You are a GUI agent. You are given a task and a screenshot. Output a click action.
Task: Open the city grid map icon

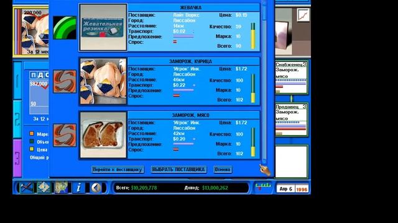tap(44, 188)
